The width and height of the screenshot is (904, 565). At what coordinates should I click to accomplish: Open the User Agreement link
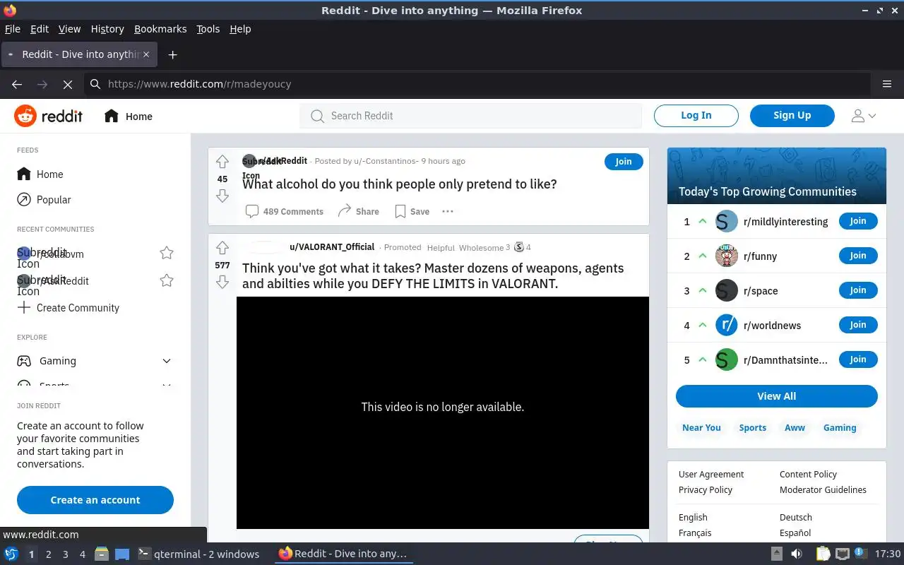tap(711, 475)
